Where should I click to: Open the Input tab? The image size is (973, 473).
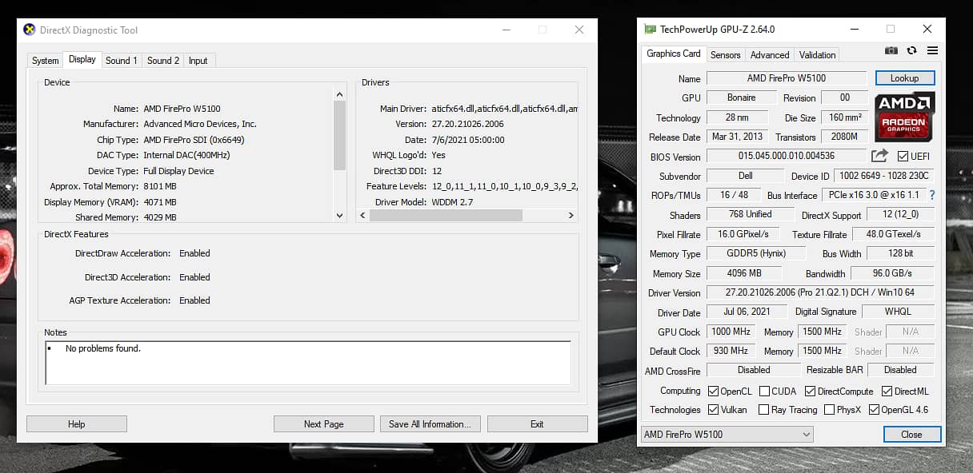click(198, 61)
